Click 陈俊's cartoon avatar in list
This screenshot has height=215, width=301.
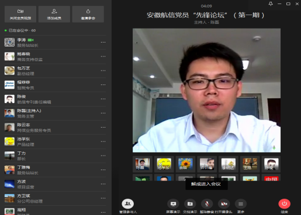(x=9, y=99)
